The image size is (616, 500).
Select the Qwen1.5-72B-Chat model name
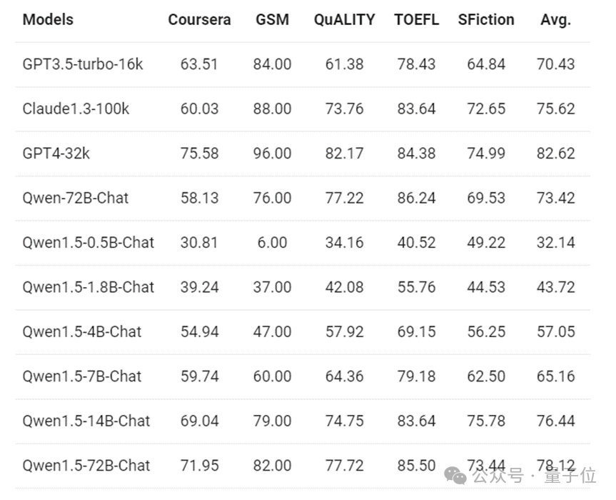[x=86, y=466]
